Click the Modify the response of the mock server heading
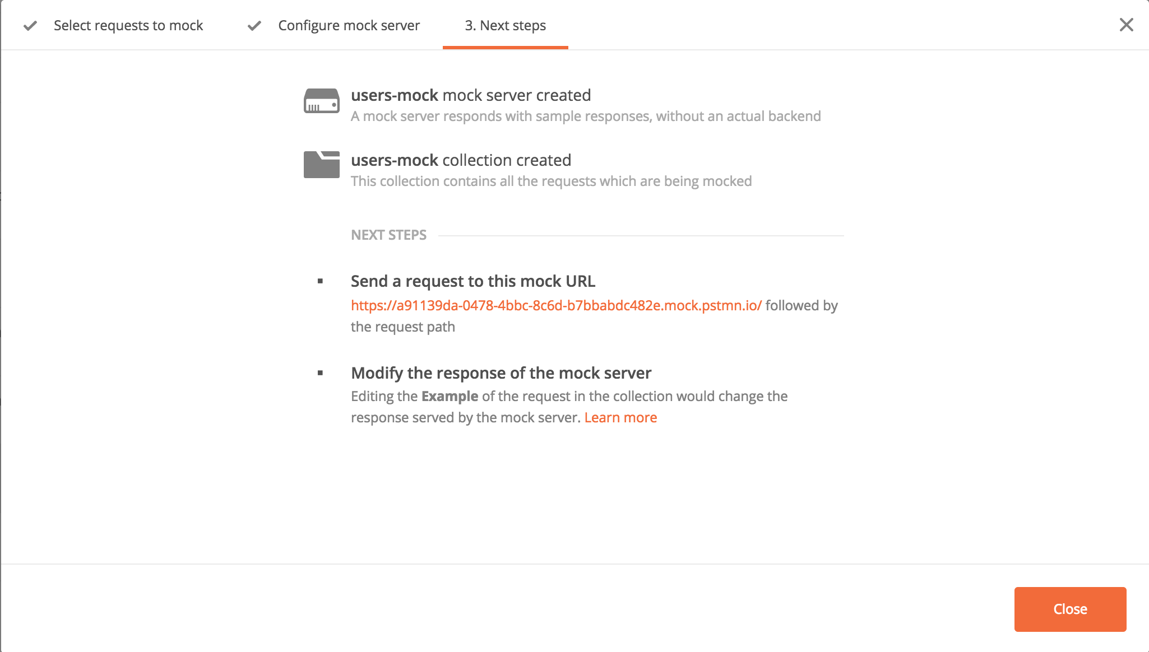 pos(501,372)
